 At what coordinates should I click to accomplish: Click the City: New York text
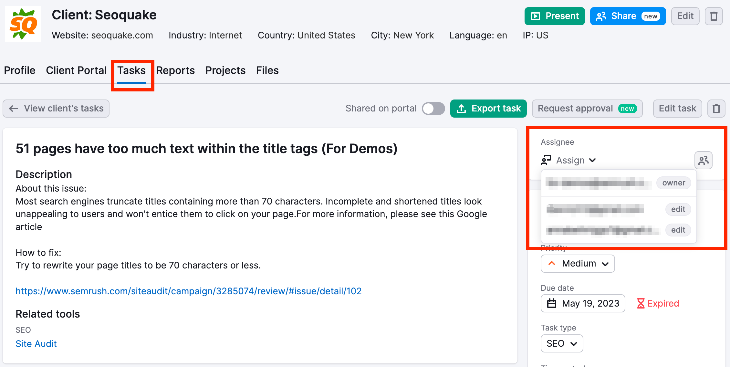(x=402, y=35)
